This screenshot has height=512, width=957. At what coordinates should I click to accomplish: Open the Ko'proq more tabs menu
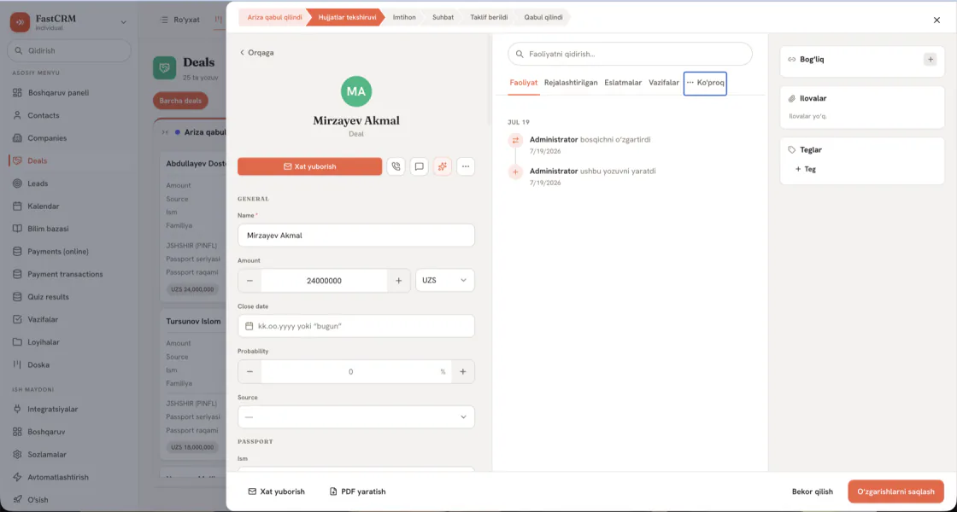(x=705, y=82)
